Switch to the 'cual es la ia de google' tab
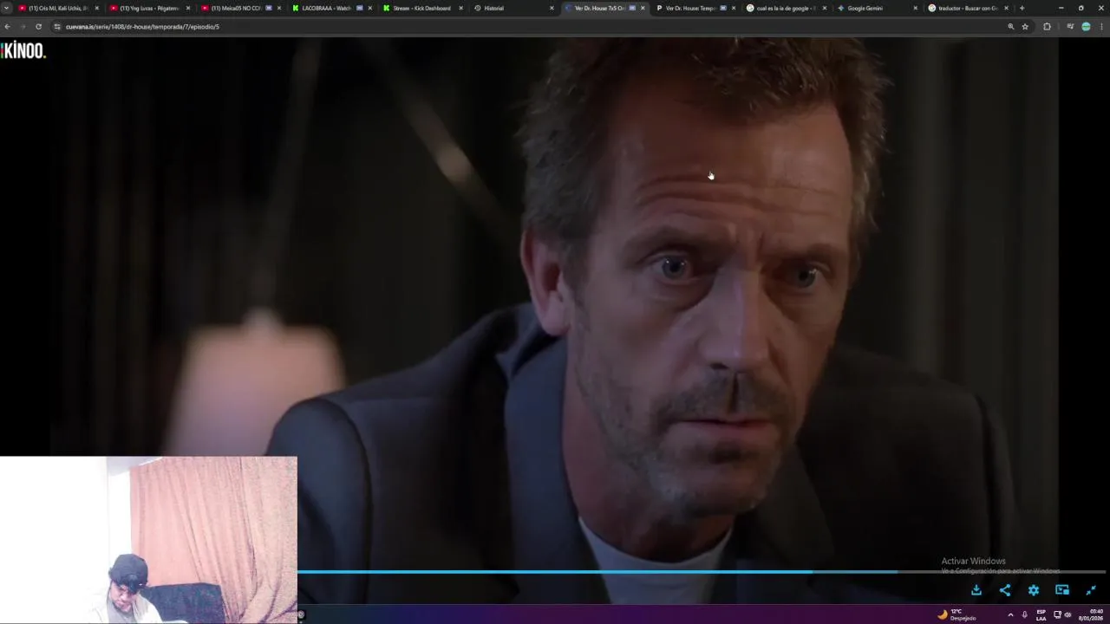1110x624 pixels. click(785, 8)
